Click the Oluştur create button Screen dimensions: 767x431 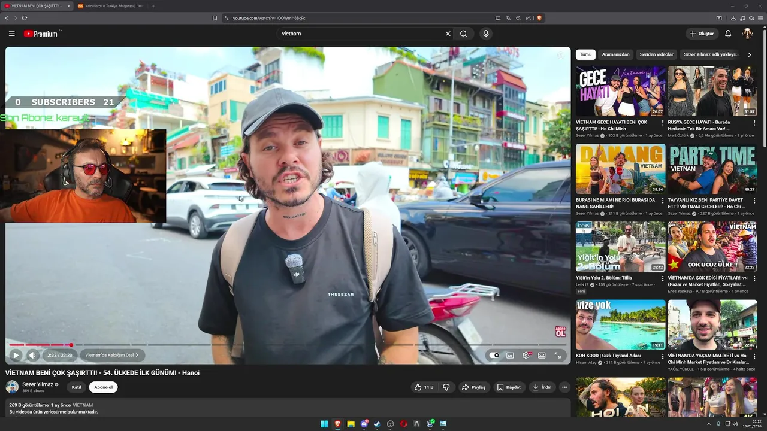pos(701,34)
